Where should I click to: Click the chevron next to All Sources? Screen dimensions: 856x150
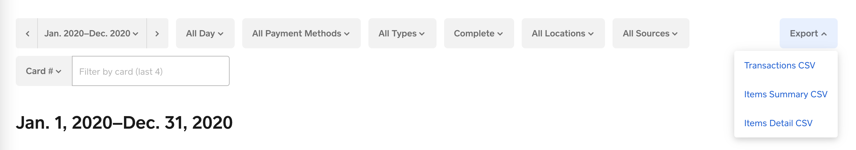[675, 34]
